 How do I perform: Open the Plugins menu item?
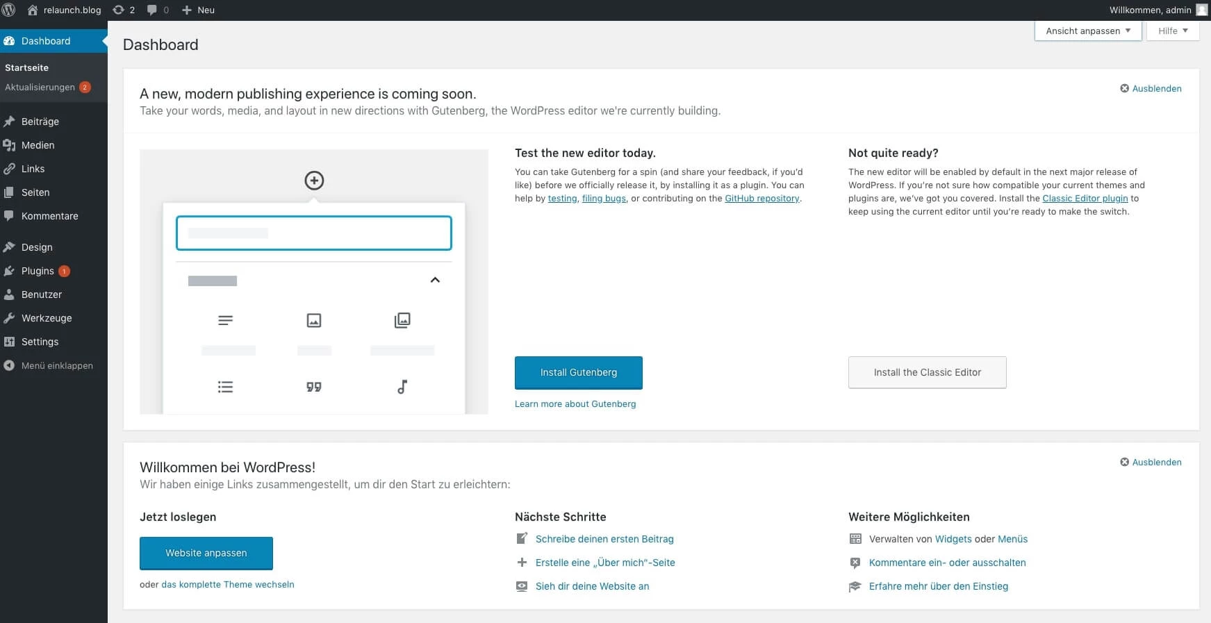pyautogui.click(x=38, y=271)
